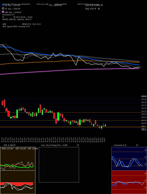Click the ADX '(MGR) 21.3, 16.3, 25.1' values
This screenshot has height=194, width=147.
pyautogui.click(x=31, y=24)
